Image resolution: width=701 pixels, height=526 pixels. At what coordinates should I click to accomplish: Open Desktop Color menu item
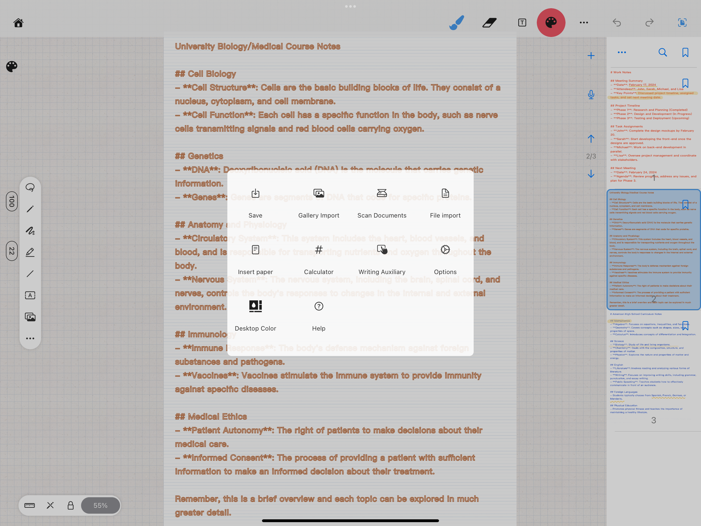[x=255, y=315]
